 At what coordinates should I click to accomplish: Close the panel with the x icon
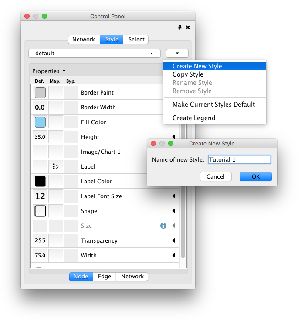click(188, 27)
